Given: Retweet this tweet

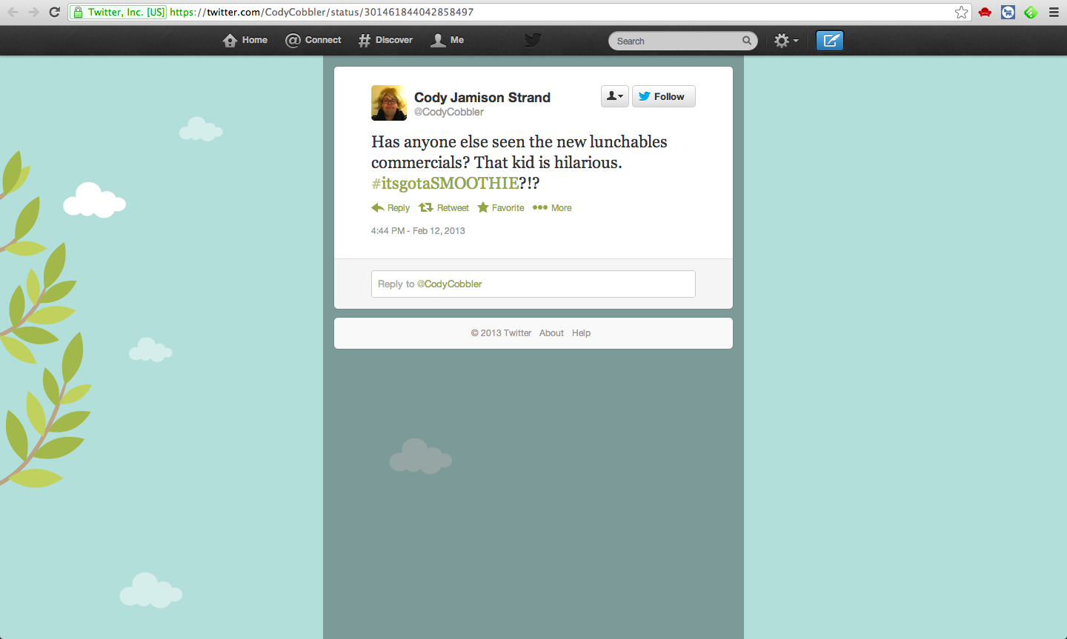Looking at the screenshot, I should [x=444, y=208].
